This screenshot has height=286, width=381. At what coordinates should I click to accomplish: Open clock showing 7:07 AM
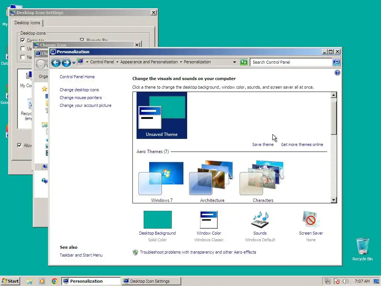click(x=362, y=281)
